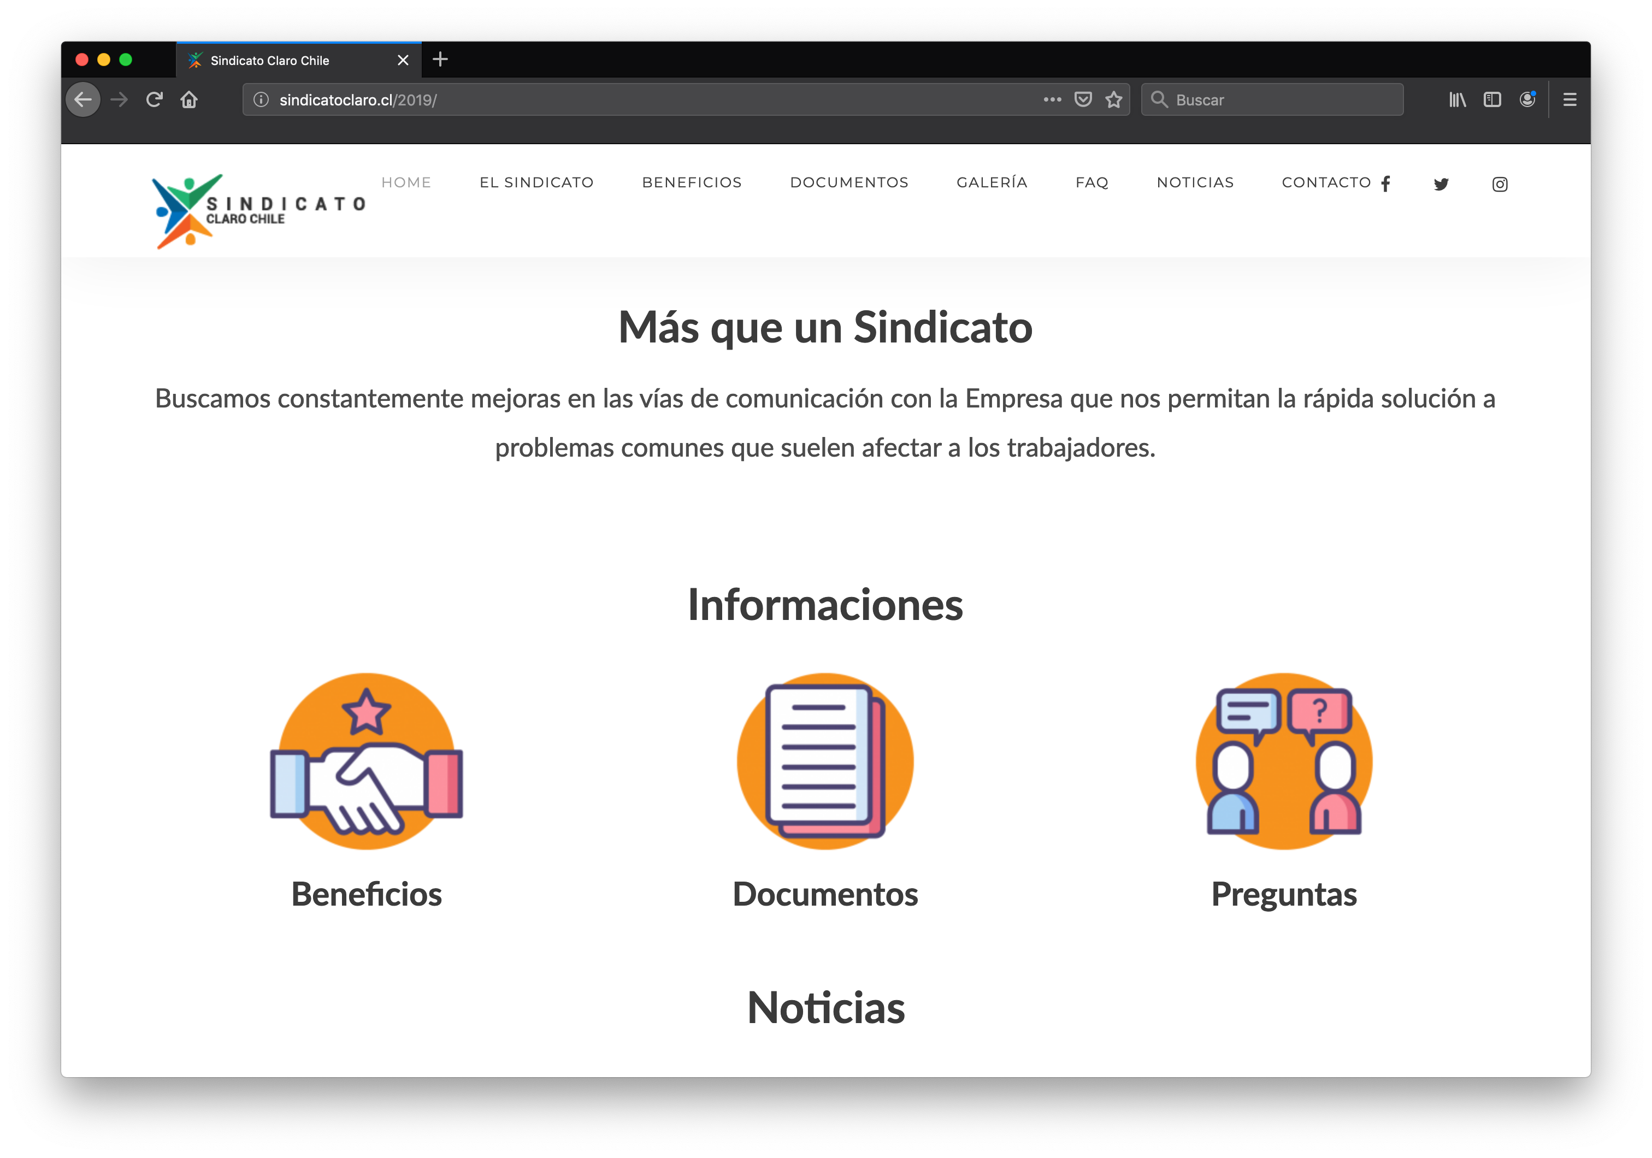This screenshot has height=1158, width=1652.
Task: Open BENEFICIOS in the navigation bar
Action: tap(692, 182)
